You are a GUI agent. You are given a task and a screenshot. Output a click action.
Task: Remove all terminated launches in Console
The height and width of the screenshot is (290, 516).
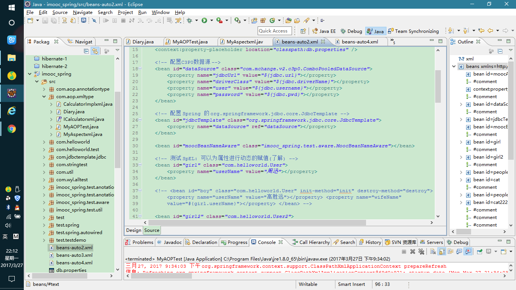(x=421, y=251)
